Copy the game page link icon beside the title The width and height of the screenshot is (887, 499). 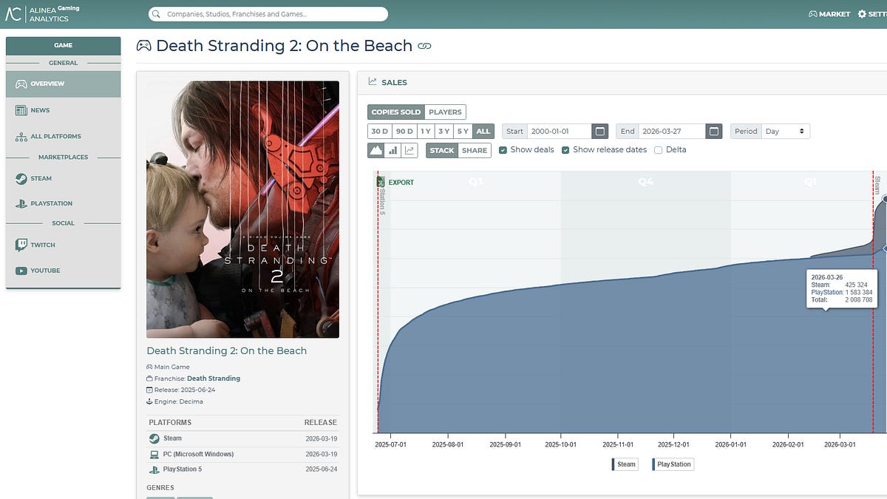[x=424, y=46]
